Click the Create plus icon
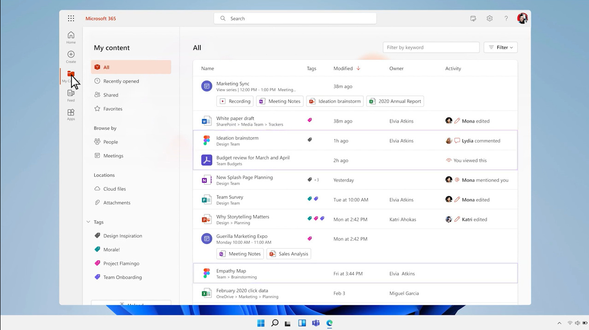This screenshot has width=589, height=330. (x=71, y=57)
